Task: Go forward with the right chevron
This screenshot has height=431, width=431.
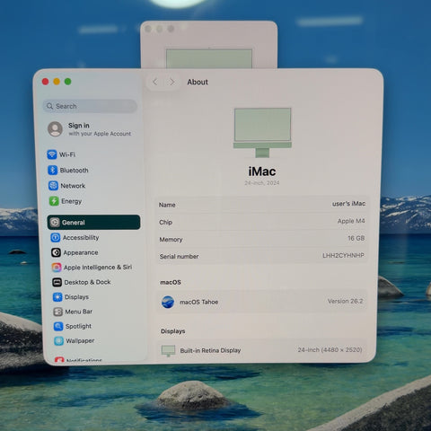Action: click(172, 82)
